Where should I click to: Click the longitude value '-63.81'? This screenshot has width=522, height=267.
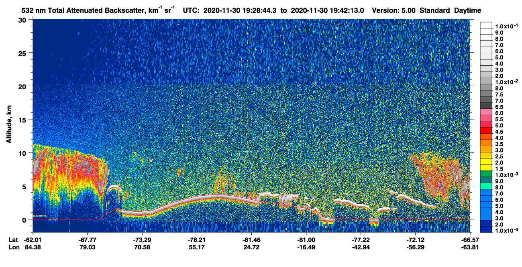tap(470, 247)
